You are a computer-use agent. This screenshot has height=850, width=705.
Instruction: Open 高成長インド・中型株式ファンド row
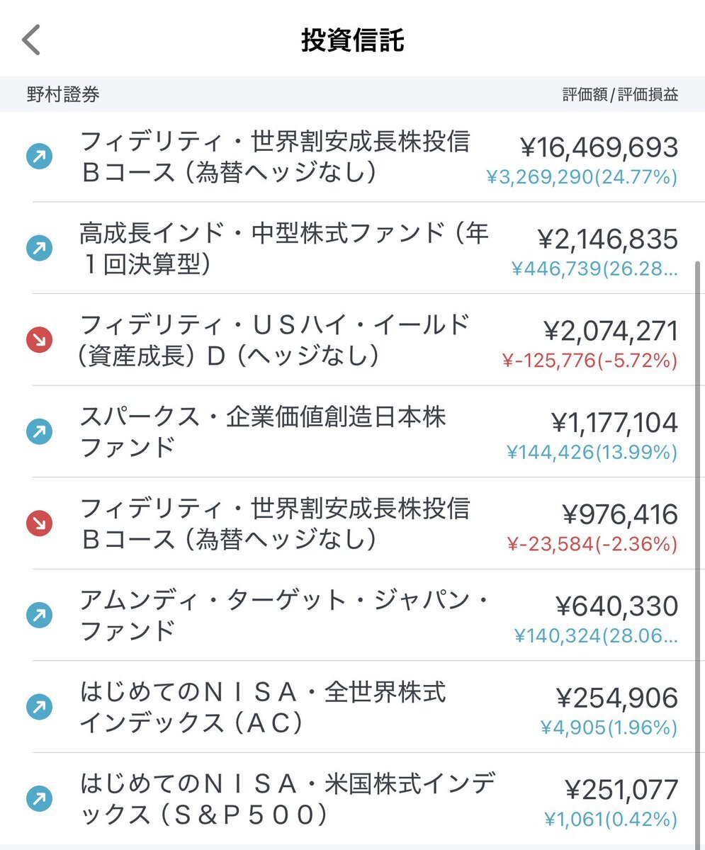[x=352, y=248]
